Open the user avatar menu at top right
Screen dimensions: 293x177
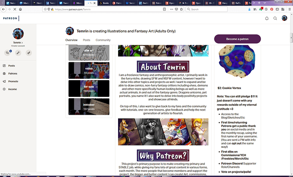pyautogui.click(x=285, y=18)
